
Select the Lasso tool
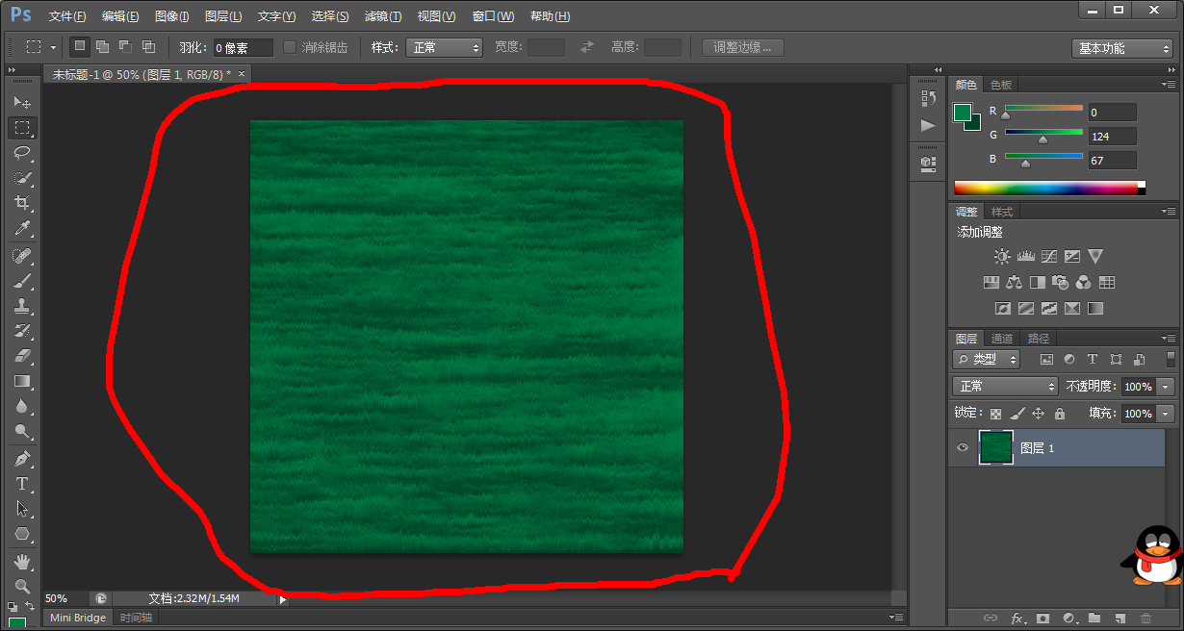tap(22, 153)
